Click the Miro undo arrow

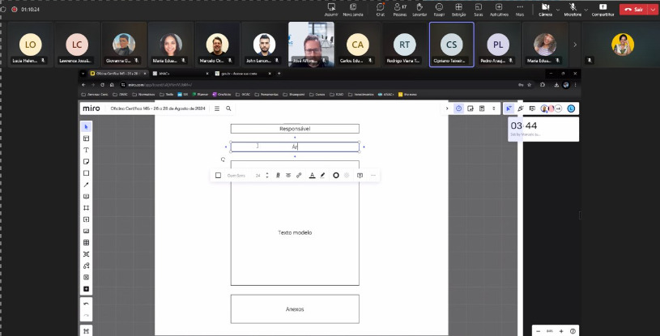[x=87, y=304]
